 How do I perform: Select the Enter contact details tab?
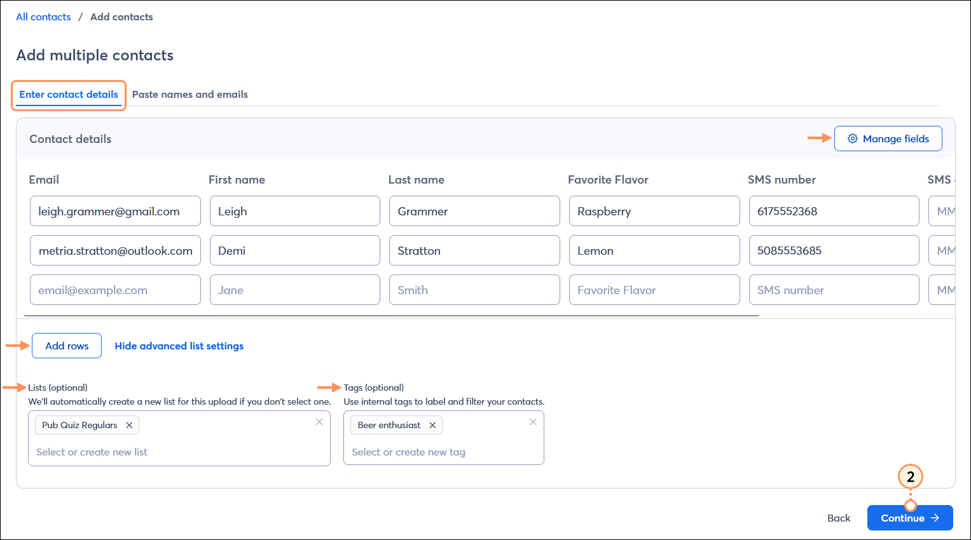(68, 94)
